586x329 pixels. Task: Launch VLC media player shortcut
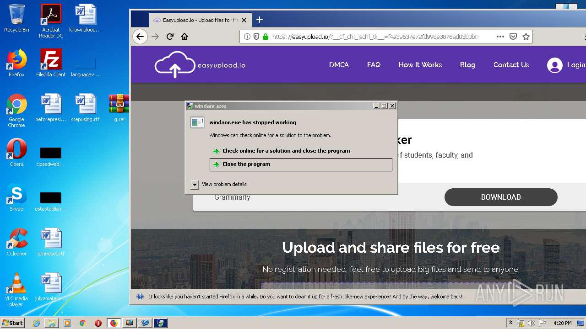point(16,290)
